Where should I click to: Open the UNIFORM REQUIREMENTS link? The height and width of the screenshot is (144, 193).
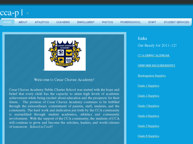click(x=156, y=66)
